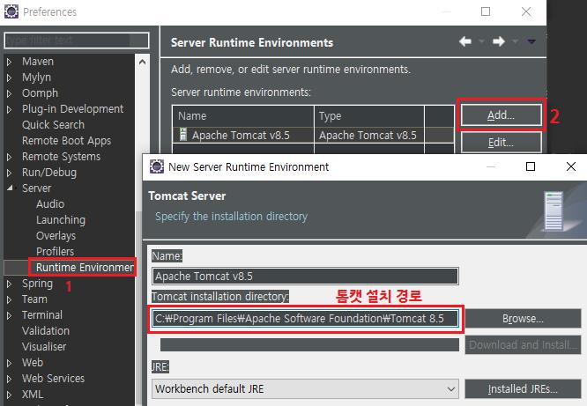Viewport: 587px width, 406px height.
Task: Expand the Plug-in Development node
Action: point(10,109)
